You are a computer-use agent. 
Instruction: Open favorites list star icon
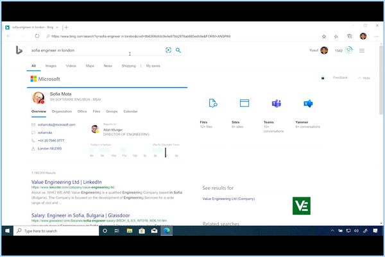click(336, 37)
